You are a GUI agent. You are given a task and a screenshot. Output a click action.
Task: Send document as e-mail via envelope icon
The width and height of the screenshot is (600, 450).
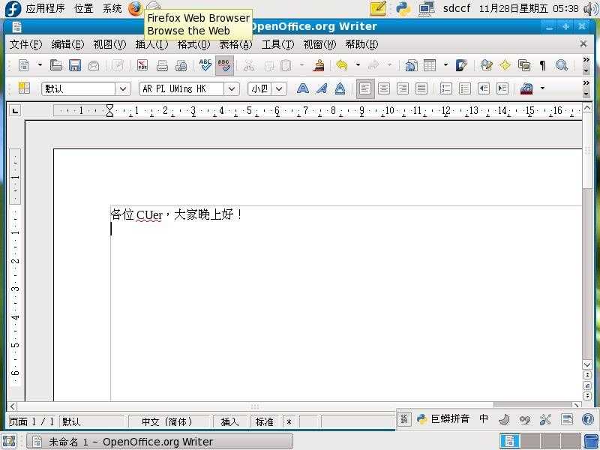94,65
